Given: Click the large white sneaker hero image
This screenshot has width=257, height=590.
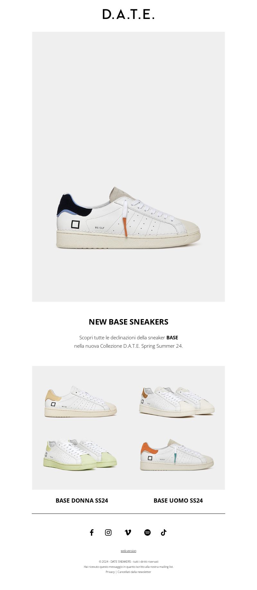Looking at the screenshot, I should point(128,166).
